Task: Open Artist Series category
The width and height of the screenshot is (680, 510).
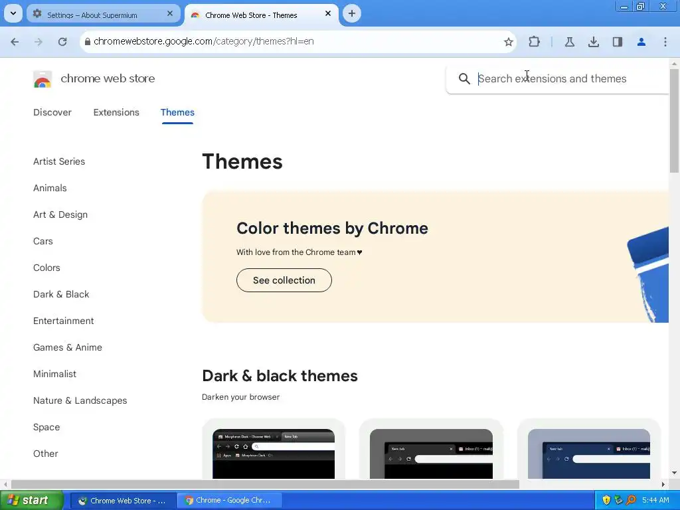Action: [59, 161]
